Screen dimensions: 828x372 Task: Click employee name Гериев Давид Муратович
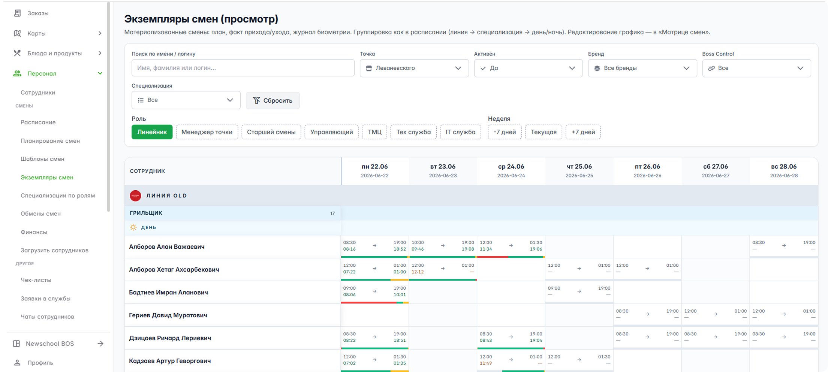pyautogui.click(x=168, y=315)
